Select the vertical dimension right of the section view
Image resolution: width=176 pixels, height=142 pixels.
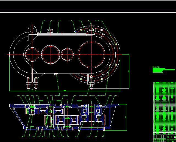(126, 117)
